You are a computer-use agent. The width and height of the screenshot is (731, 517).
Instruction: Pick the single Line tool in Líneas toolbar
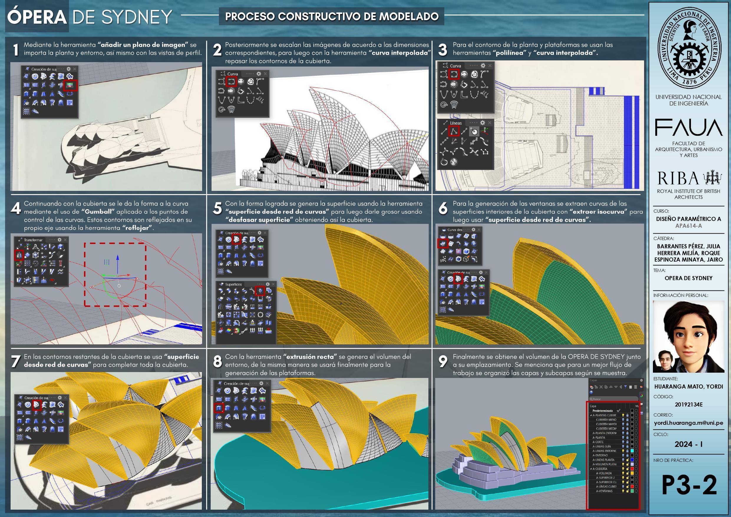point(443,131)
